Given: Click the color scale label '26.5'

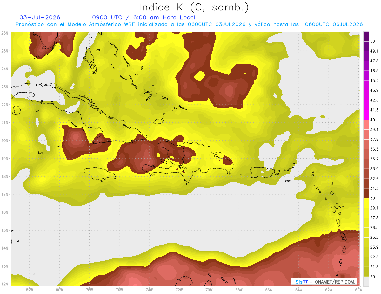Looking at the screenshot, I should tap(374, 227).
